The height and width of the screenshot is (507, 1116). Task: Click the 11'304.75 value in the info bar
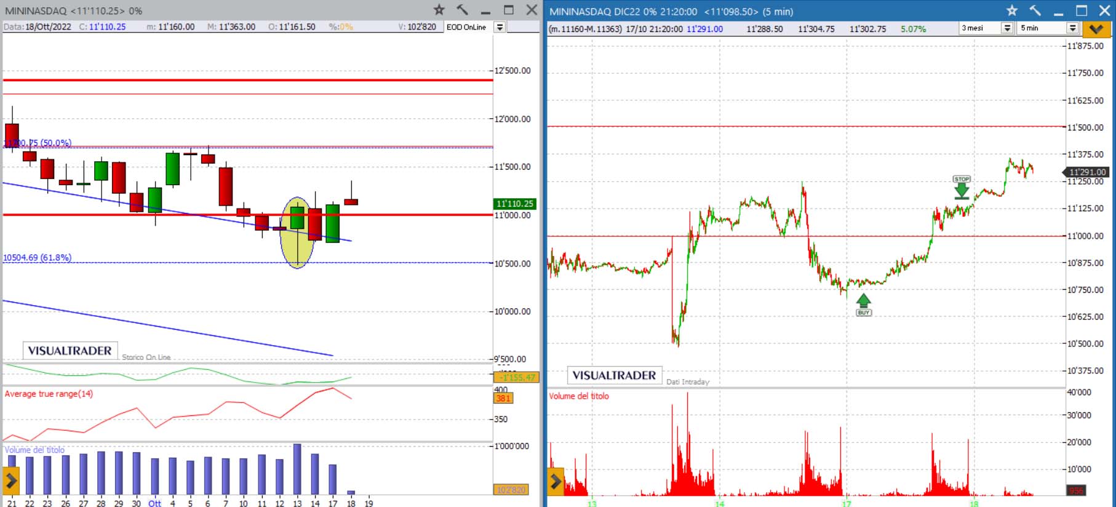coord(816,29)
